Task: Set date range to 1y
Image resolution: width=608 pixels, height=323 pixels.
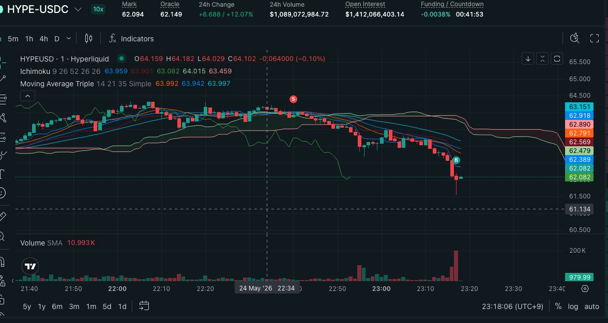Action: click(x=41, y=306)
